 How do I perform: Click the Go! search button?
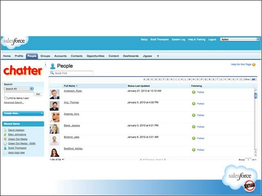click(x=38, y=94)
